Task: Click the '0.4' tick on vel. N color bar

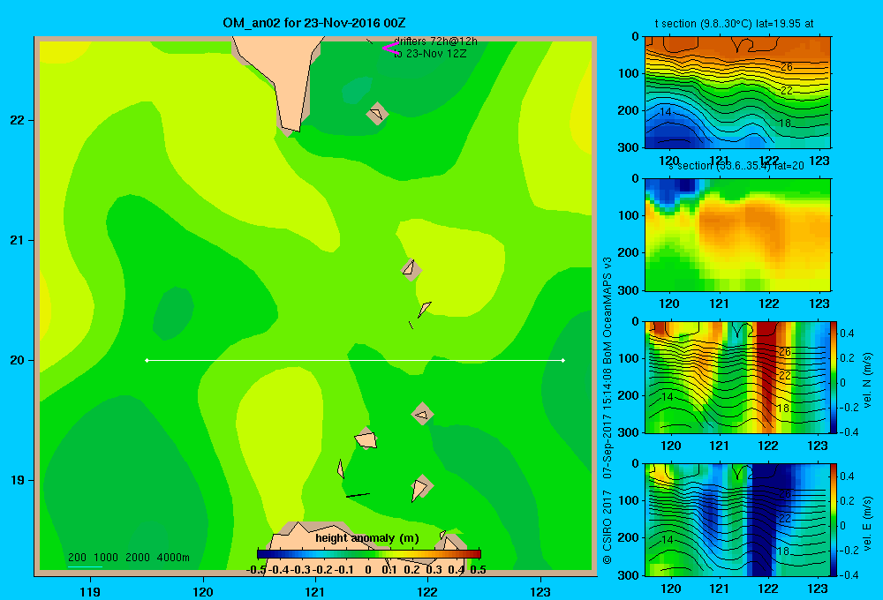Action: click(847, 334)
